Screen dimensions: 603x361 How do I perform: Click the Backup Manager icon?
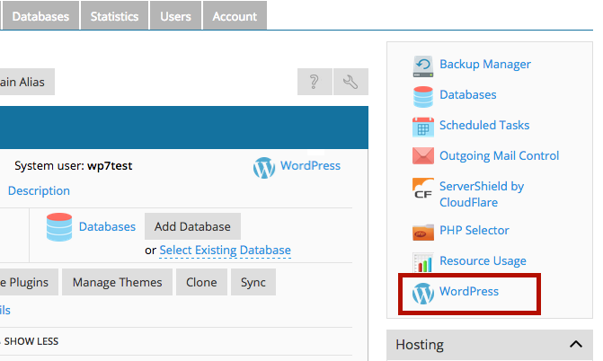pos(423,66)
